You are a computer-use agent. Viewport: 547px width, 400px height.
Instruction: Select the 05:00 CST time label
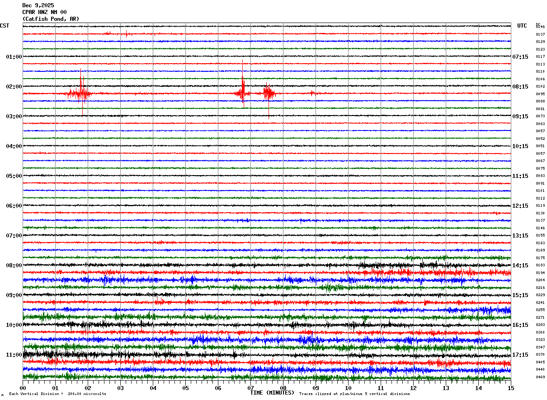pos(14,176)
